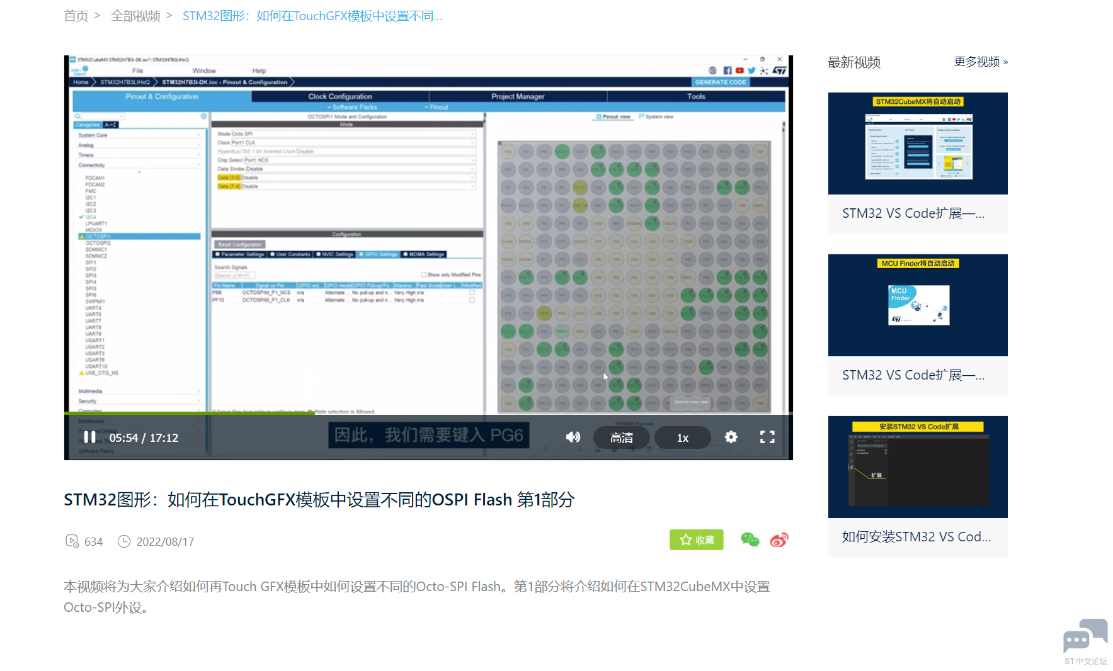
Task: Click the 最新视频 sidebar heading
Action: pos(854,62)
